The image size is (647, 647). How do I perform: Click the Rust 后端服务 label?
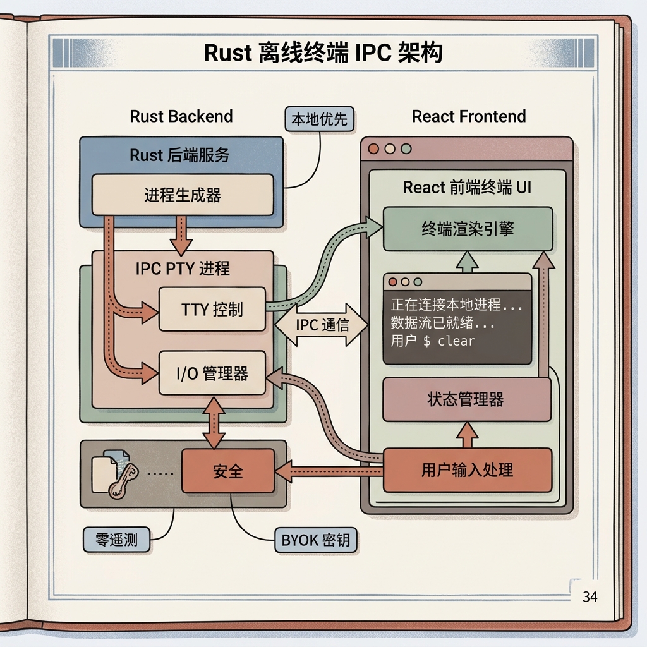(x=179, y=155)
